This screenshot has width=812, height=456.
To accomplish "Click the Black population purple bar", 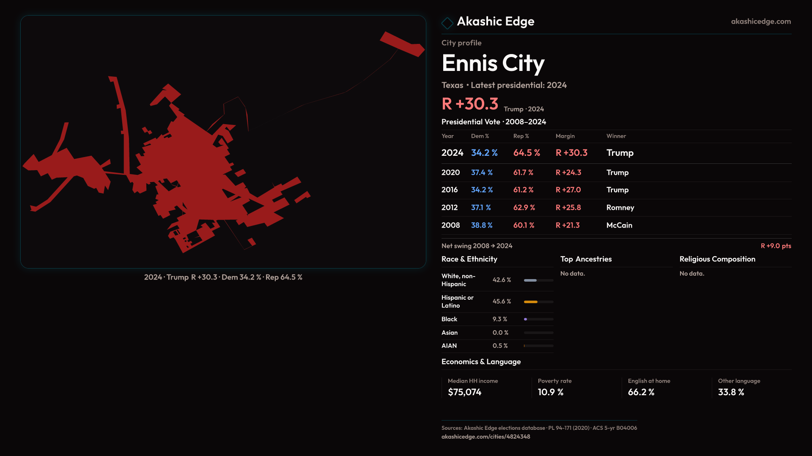I will (526, 319).
